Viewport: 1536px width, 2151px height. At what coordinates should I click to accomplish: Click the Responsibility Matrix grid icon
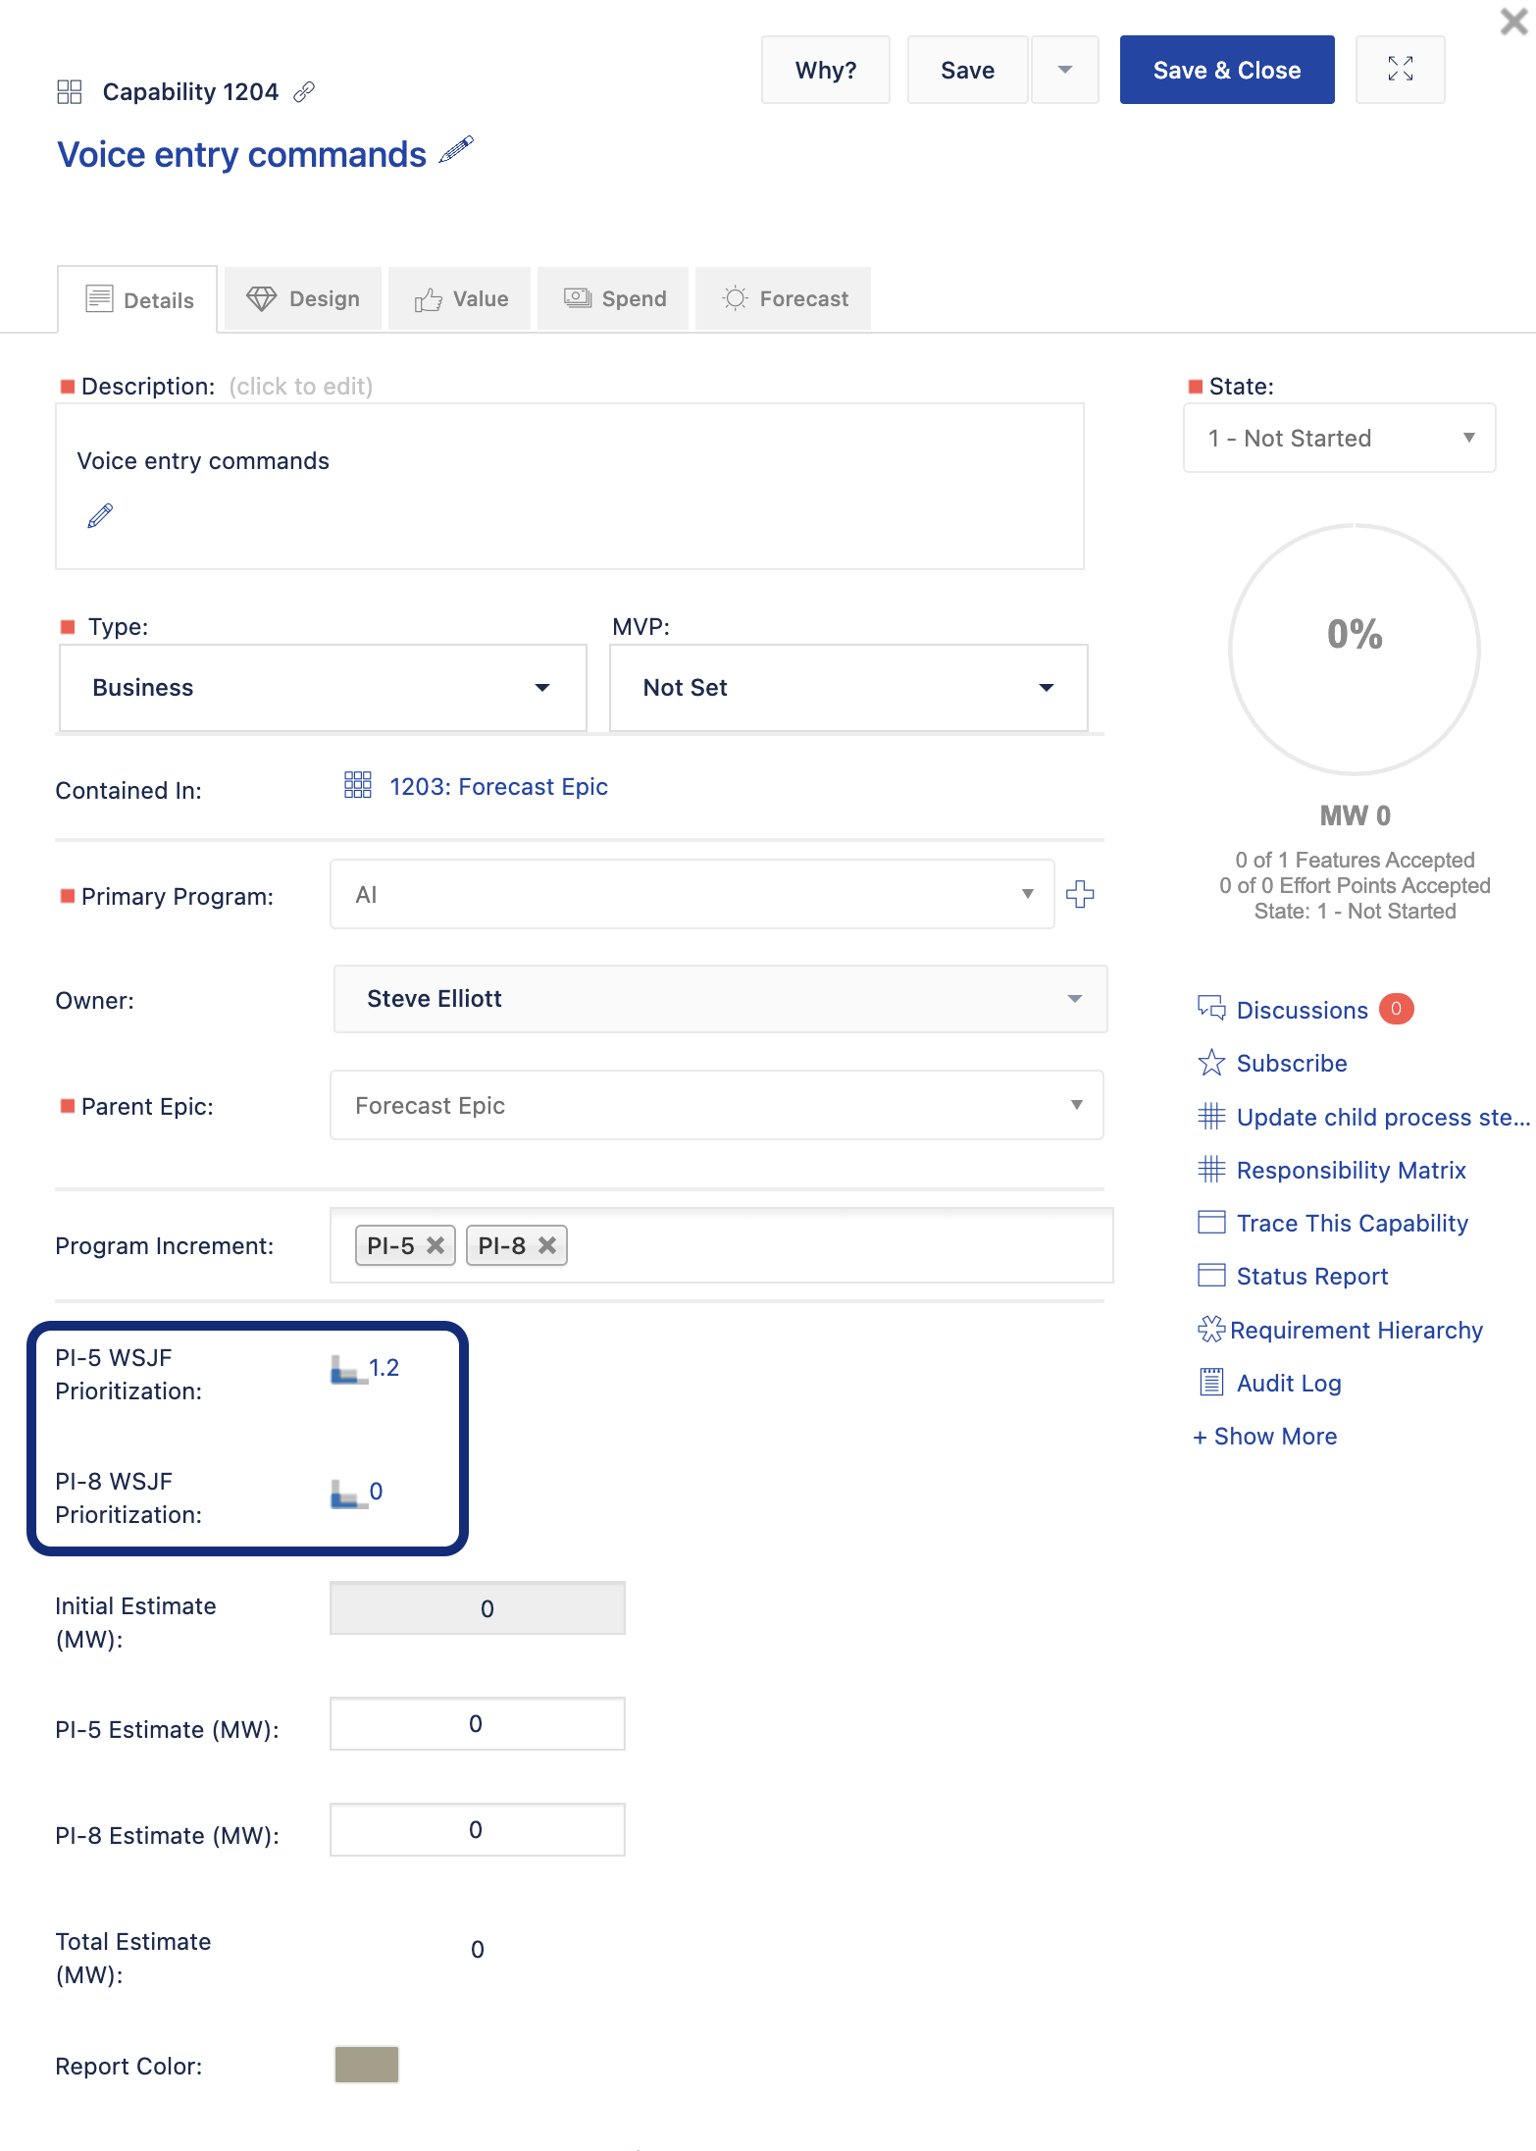pyautogui.click(x=1211, y=1169)
